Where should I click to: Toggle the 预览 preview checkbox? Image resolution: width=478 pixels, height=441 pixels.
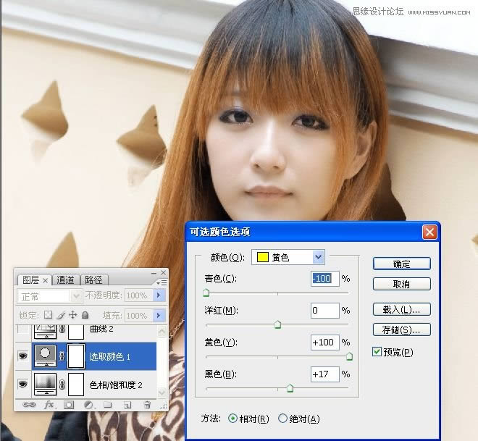(377, 352)
